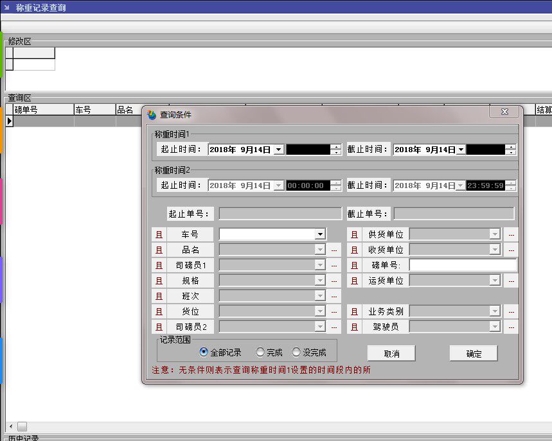Click the horizontal scrollbar thumb
Screen dimensions: 552x441
pos(22,426)
